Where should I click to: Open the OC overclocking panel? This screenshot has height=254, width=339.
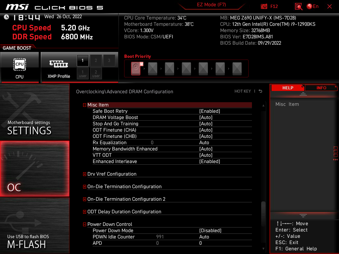[34, 169]
